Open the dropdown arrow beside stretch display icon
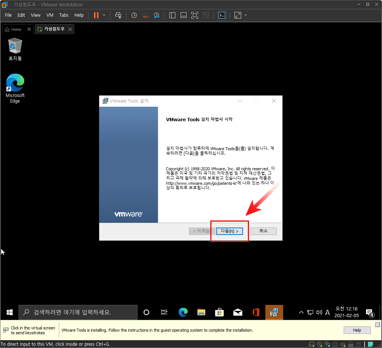Image resolution: width=382 pixels, height=348 pixels. coord(246,15)
